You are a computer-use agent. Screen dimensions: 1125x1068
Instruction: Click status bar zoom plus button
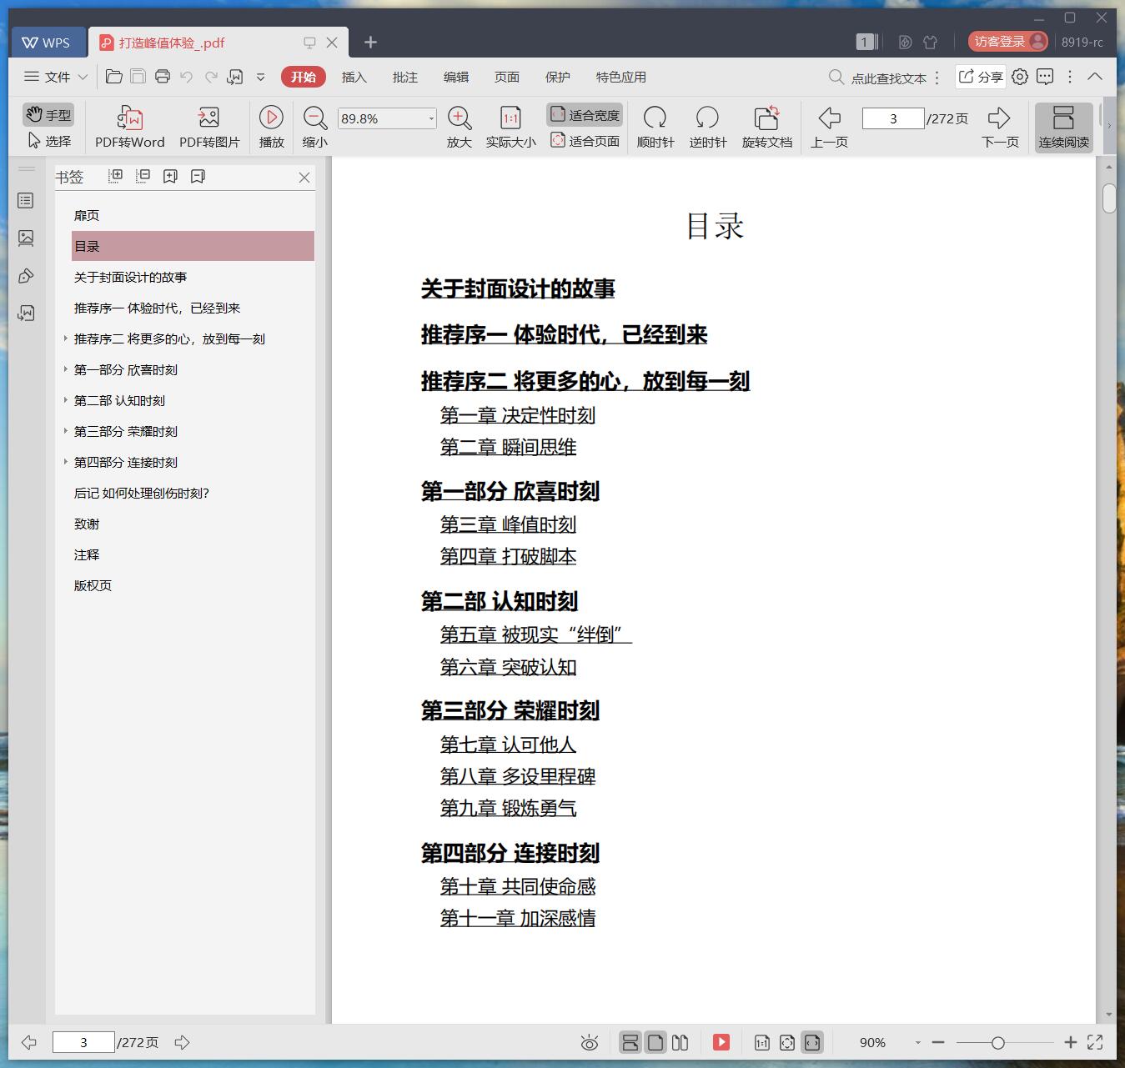coord(1071,1042)
